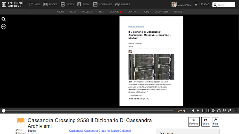The image size is (239, 134).
Task: Click the Upload button
Action: click(202, 4)
